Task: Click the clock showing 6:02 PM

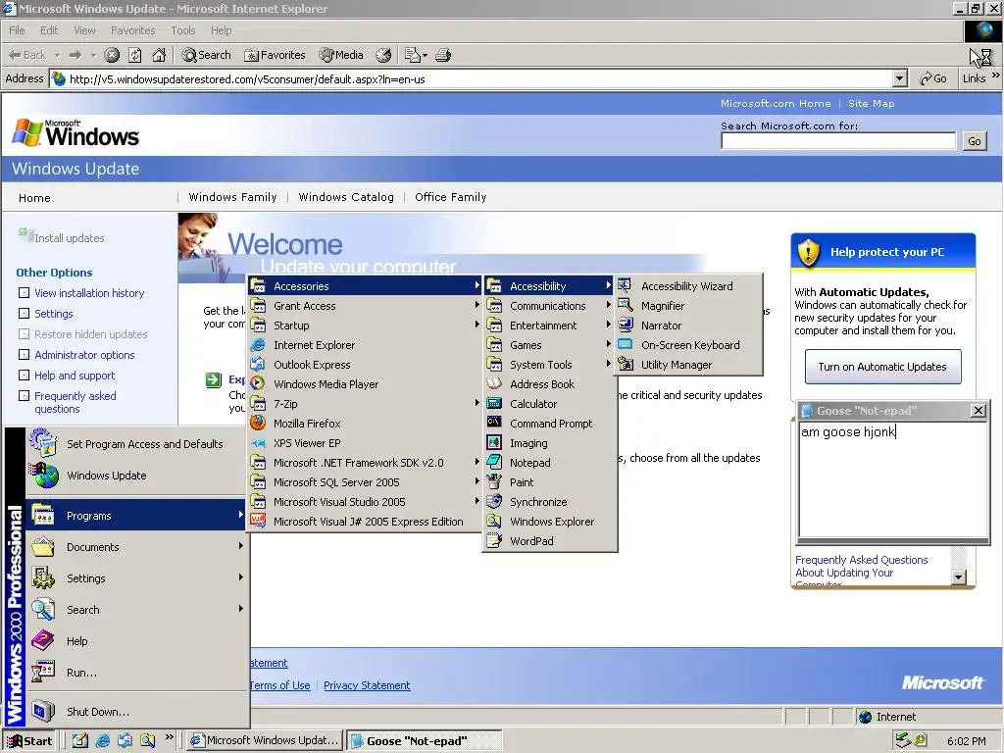Action: pos(966,741)
